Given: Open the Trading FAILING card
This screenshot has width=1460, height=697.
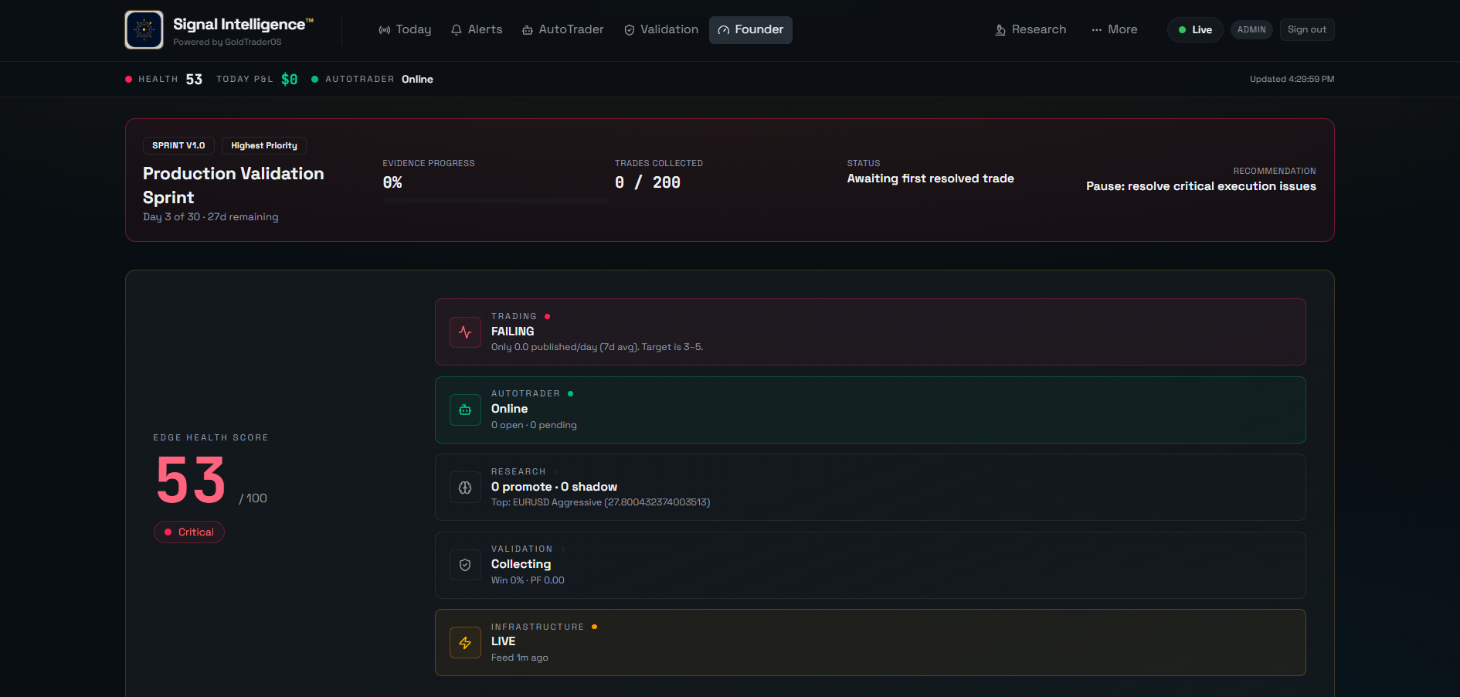Looking at the screenshot, I should coord(871,331).
